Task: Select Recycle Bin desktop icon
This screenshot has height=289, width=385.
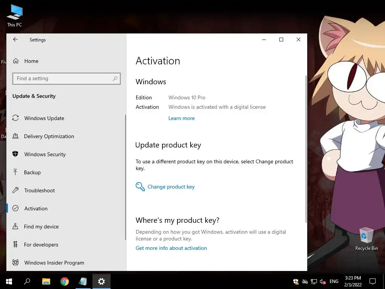Action: (366, 239)
